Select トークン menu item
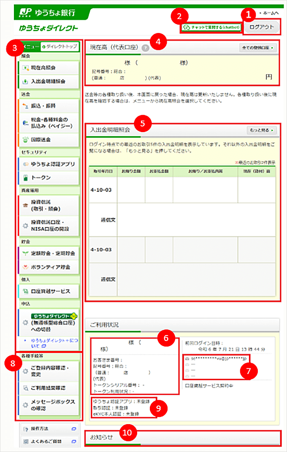 pyautogui.click(x=49, y=178)
